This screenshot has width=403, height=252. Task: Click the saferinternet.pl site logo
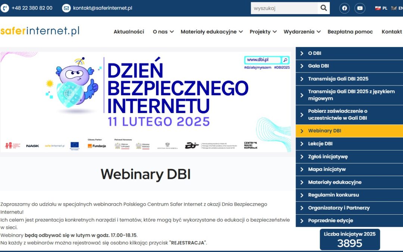[40, 31]
